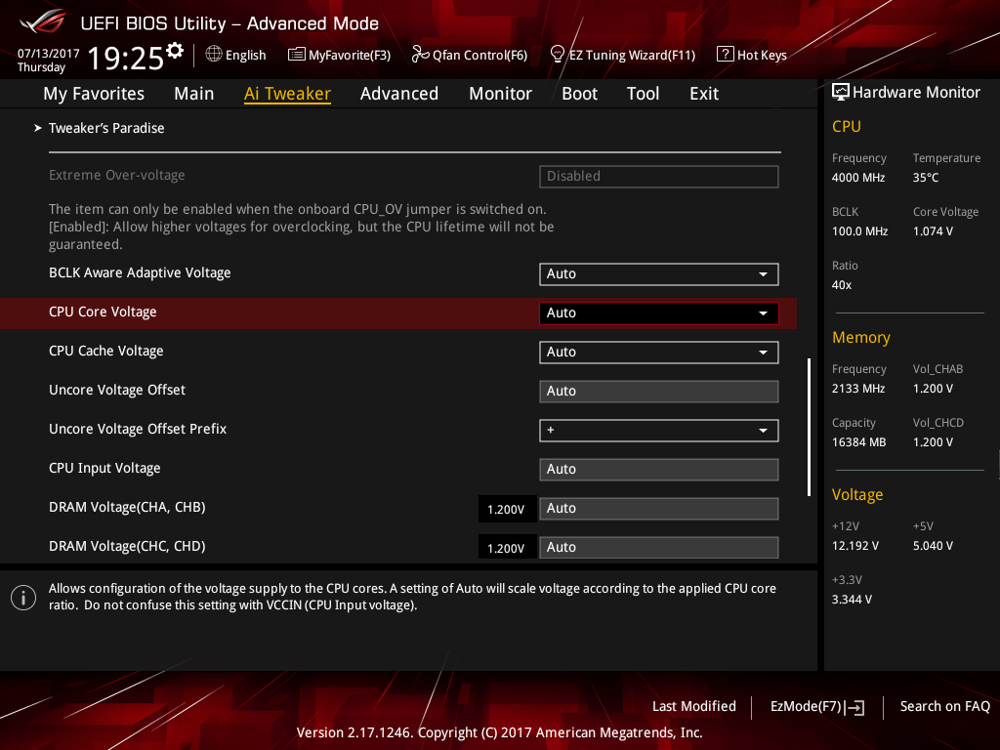
Task: Open time settings gear icon
Action: point(175,51)
